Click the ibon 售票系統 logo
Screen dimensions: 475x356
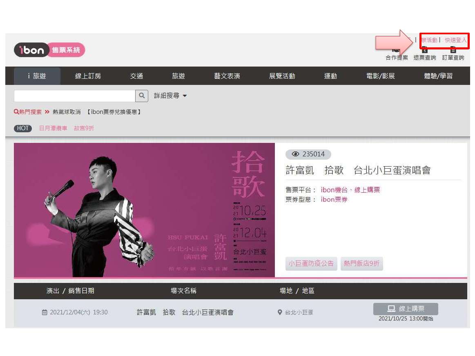click(49, 50)
